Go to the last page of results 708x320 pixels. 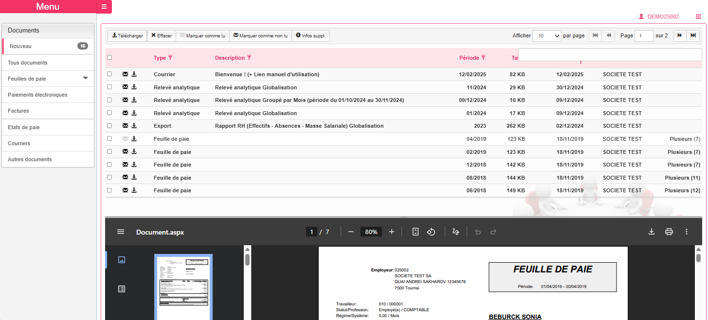693,35
